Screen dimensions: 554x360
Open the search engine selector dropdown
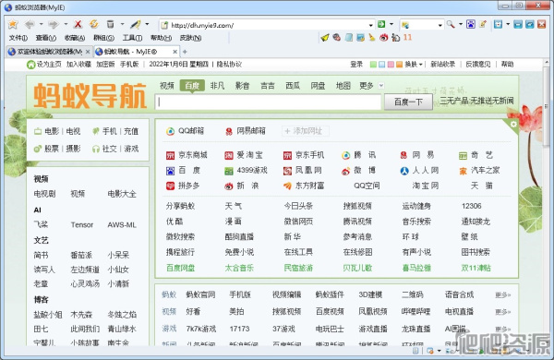pyautogui.click(x=440, y=25)
